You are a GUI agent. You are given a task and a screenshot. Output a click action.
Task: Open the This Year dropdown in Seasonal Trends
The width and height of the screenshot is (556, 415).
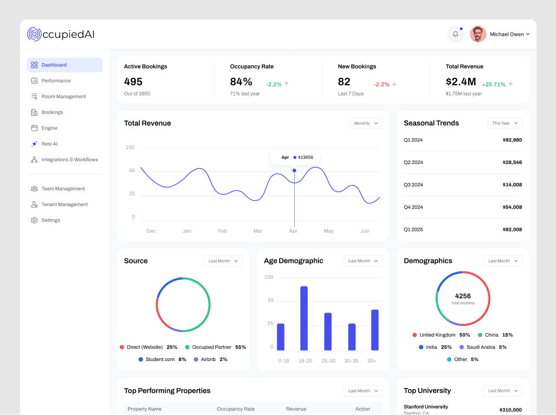505,124
